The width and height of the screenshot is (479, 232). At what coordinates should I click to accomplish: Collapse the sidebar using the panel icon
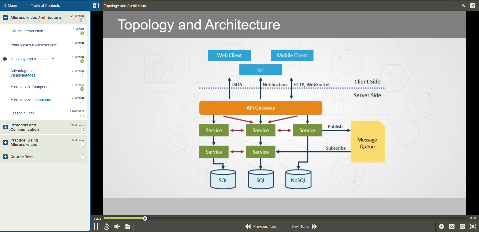coord(96,6)
